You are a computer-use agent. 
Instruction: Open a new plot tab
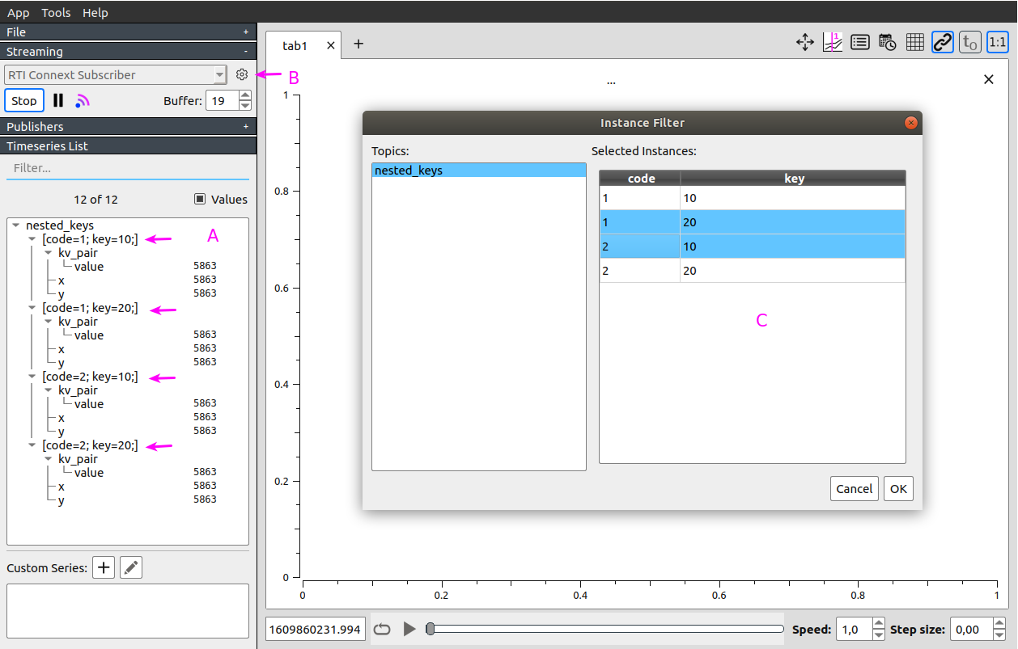coord(358,45)
